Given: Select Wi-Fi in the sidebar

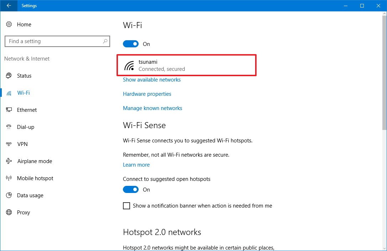Looking at the screenshot, I should point(24,93).
